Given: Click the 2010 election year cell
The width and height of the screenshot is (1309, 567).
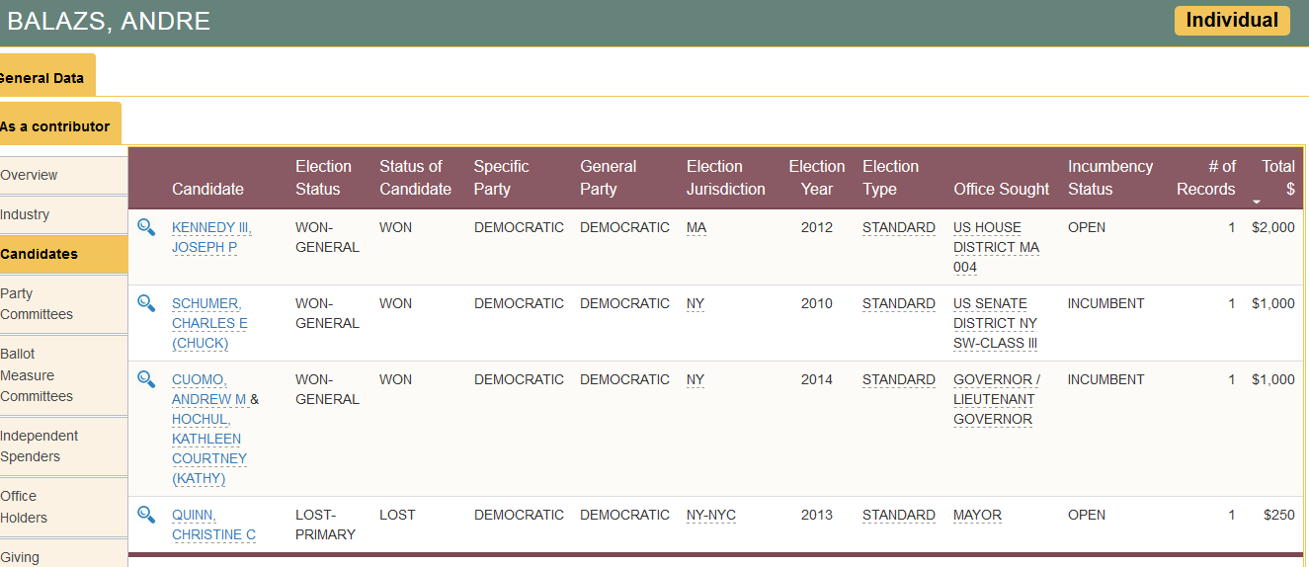Looking at the screenshot, I should [x=817, y=303].
